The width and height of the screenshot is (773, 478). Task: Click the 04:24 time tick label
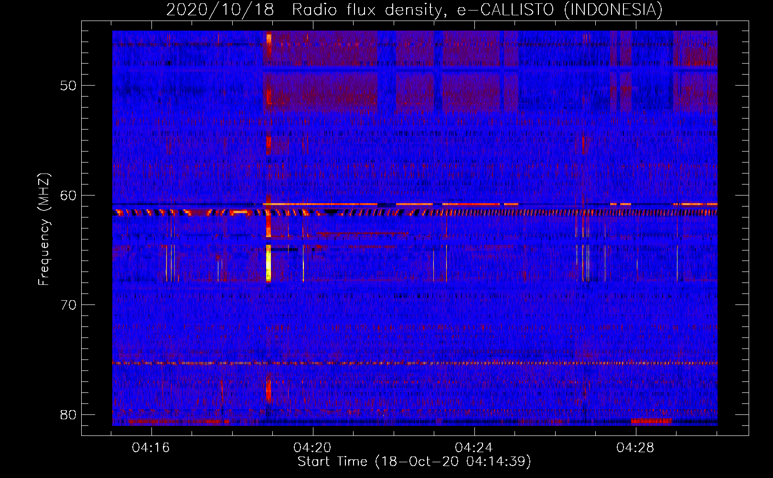pos(474,448)
